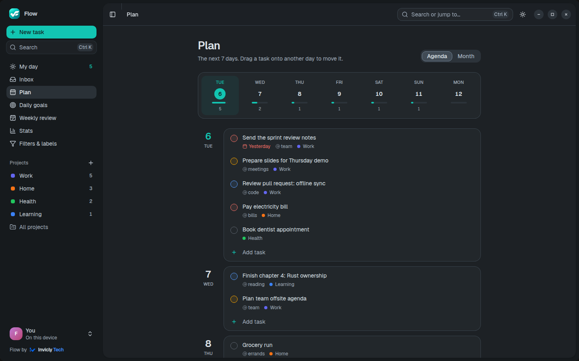Focus the sidebar Search field

51,47
